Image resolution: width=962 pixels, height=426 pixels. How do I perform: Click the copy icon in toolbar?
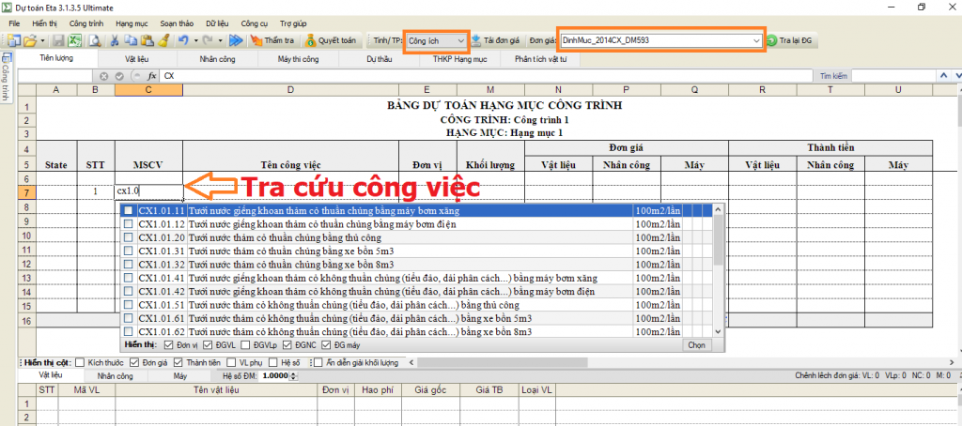coord(131,40)
